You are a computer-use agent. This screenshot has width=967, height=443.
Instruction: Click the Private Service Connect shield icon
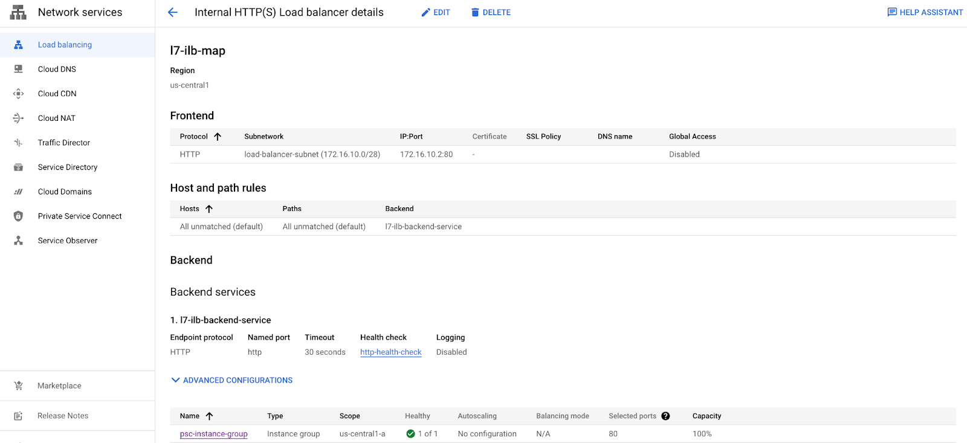tap(18, 216)
